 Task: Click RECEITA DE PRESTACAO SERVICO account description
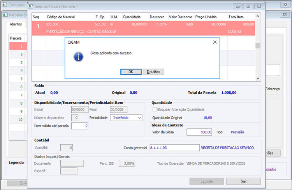(227, 148)
